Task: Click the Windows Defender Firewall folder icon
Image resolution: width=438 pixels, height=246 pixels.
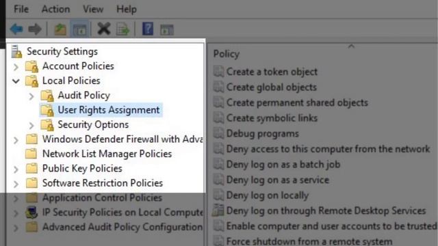Action: point(31,139)
